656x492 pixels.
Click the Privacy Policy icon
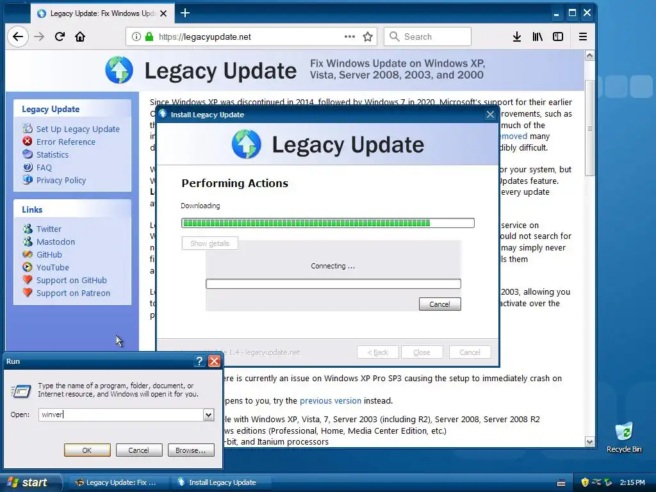tap(28, 180)
